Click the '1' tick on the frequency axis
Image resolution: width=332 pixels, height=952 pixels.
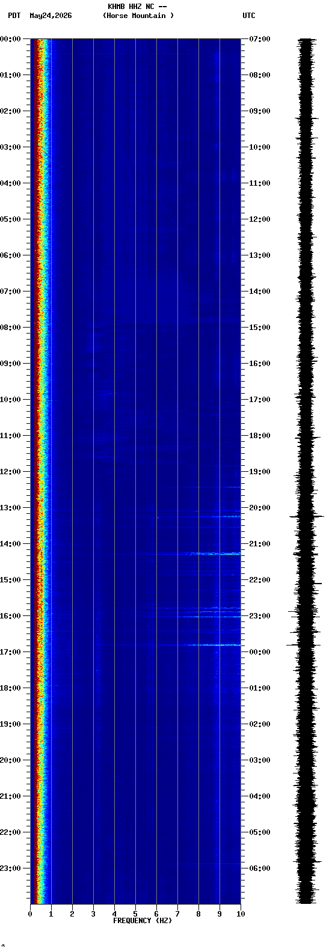[51, 914]
